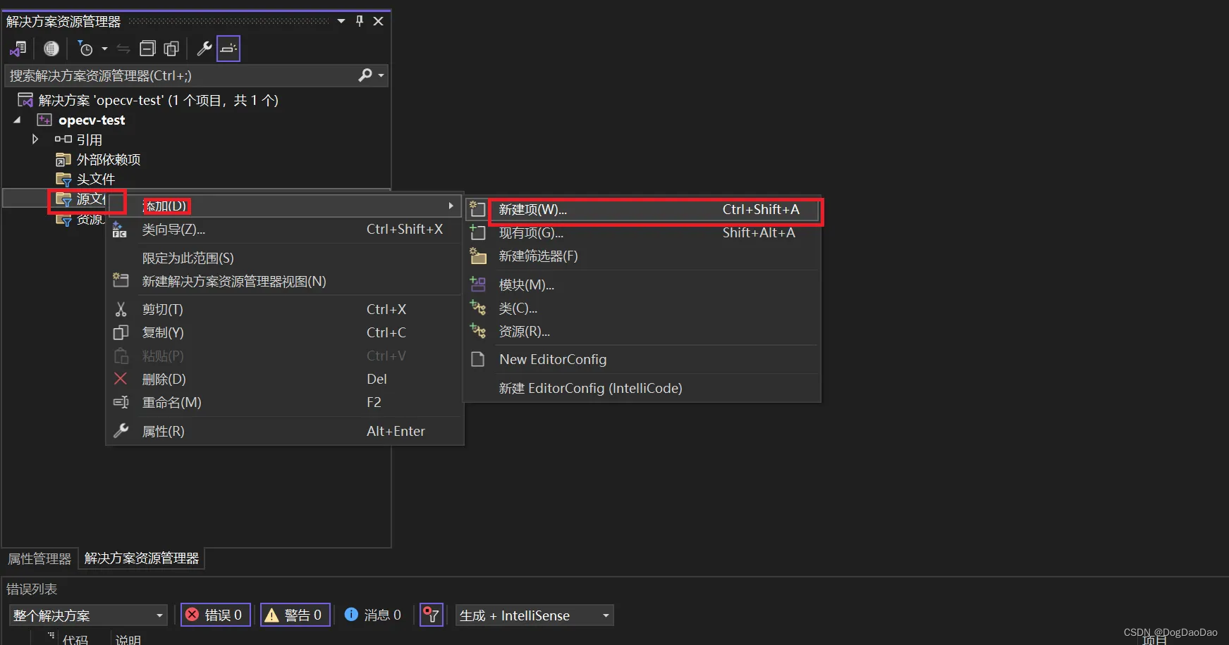Screen dimensions: 1229x645
Task: Toggle the 错误 0 filter button
Action: click(216, 615)
